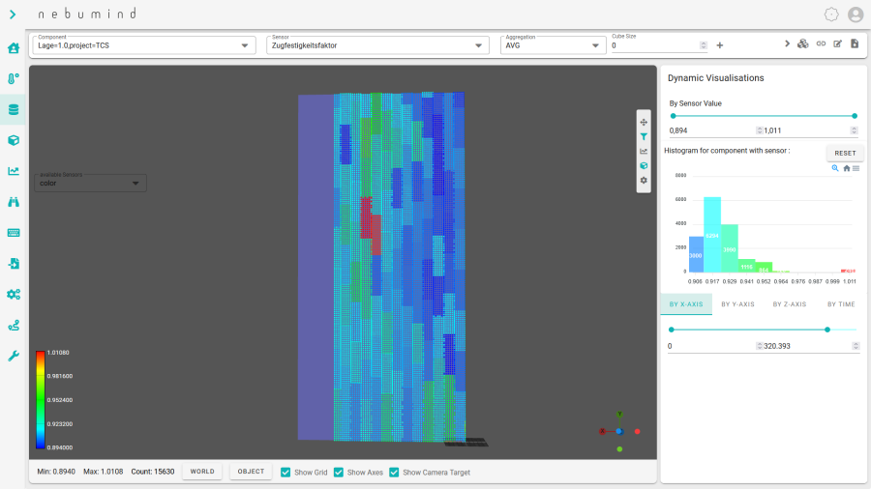Open the Aggregation dropdown AVG

click(x=553, y=45)
